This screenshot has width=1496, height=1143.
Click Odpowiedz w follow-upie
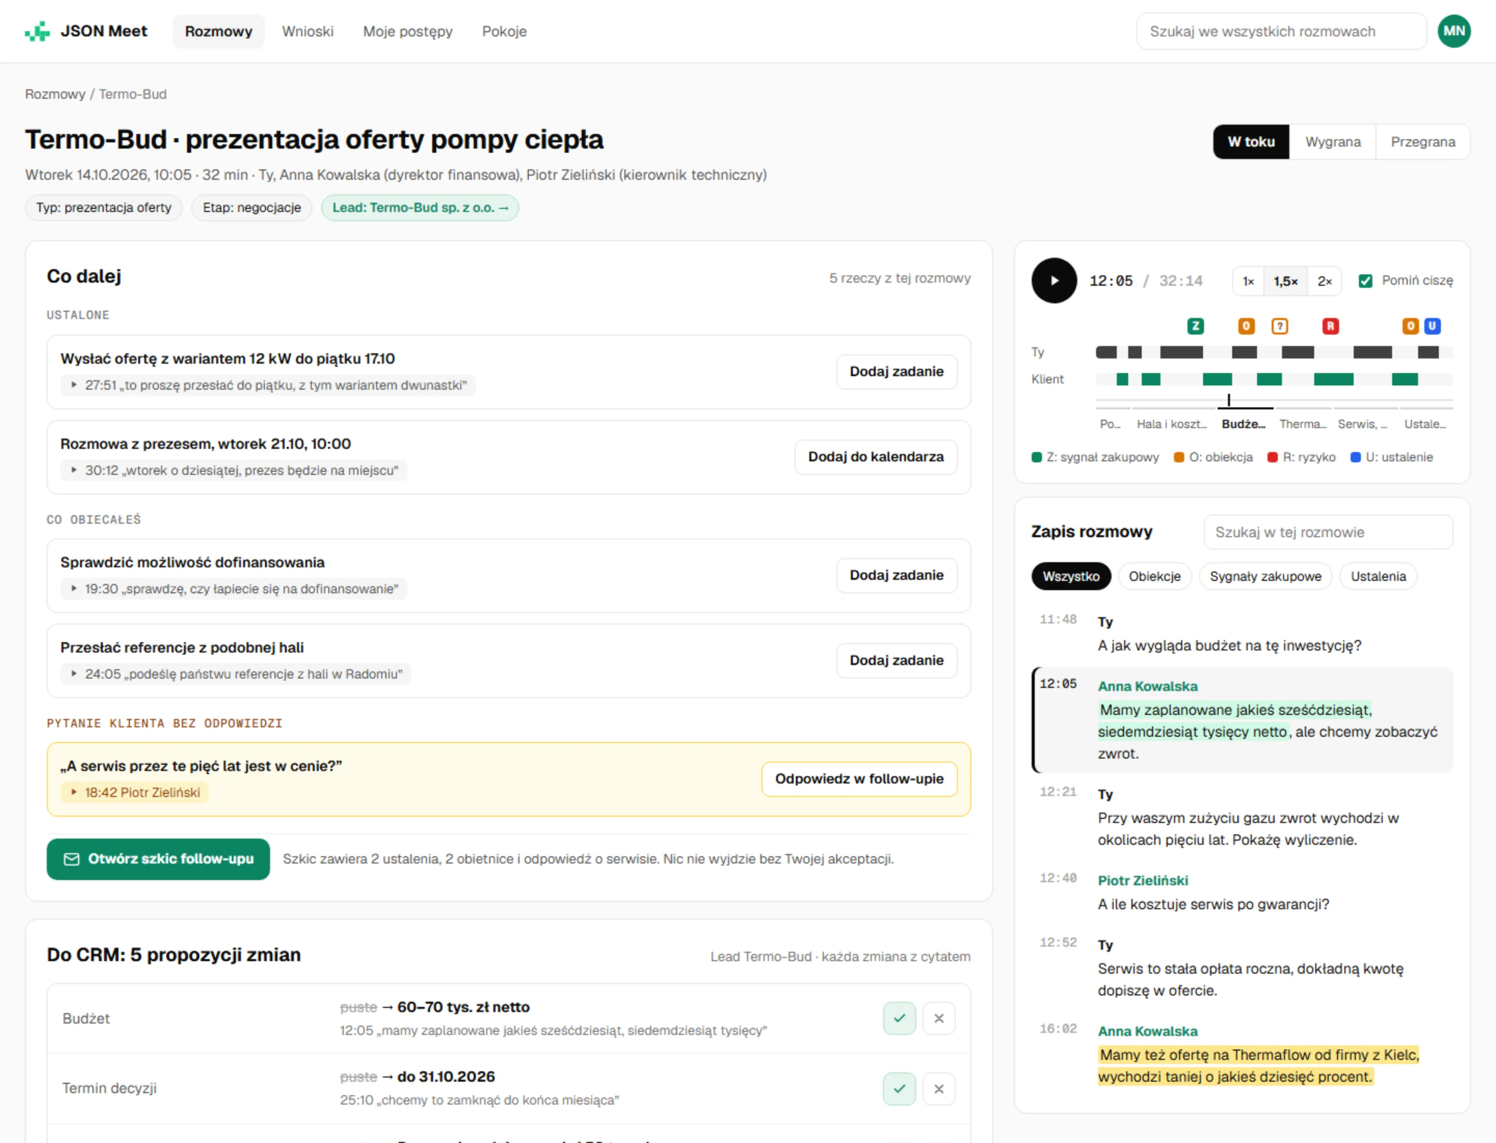point(859,778)
